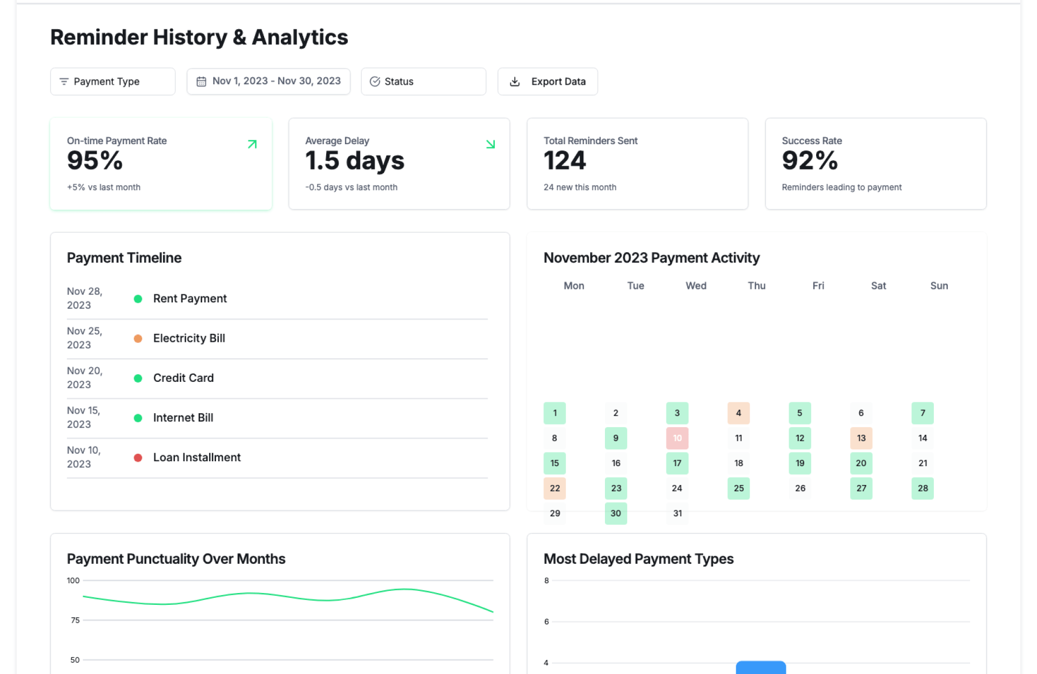Click the blue bar in Most Delayed chart
Image resolution: width=1037 pixels, height=674 pixels.
click(x=760, y=667)
